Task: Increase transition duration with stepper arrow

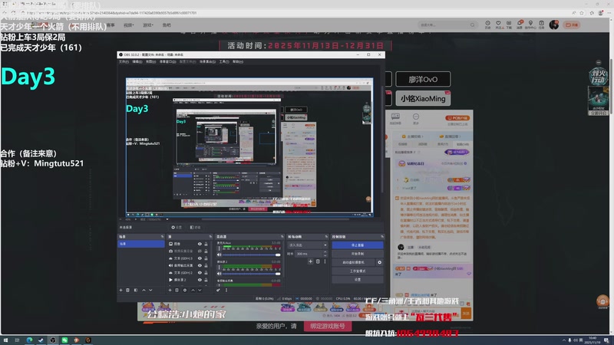Action: (x=325, y=252)
